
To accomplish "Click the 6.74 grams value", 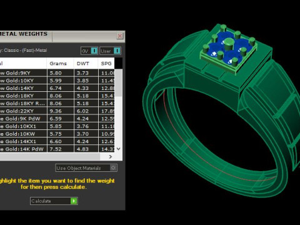I will point(56,88).
